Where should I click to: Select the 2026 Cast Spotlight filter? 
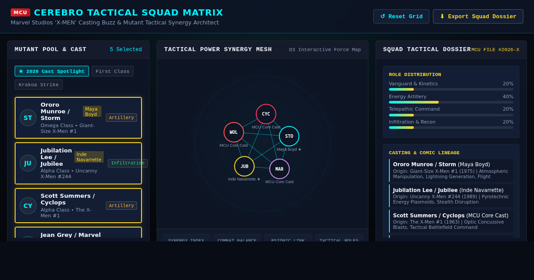click(x=52, y=71)
